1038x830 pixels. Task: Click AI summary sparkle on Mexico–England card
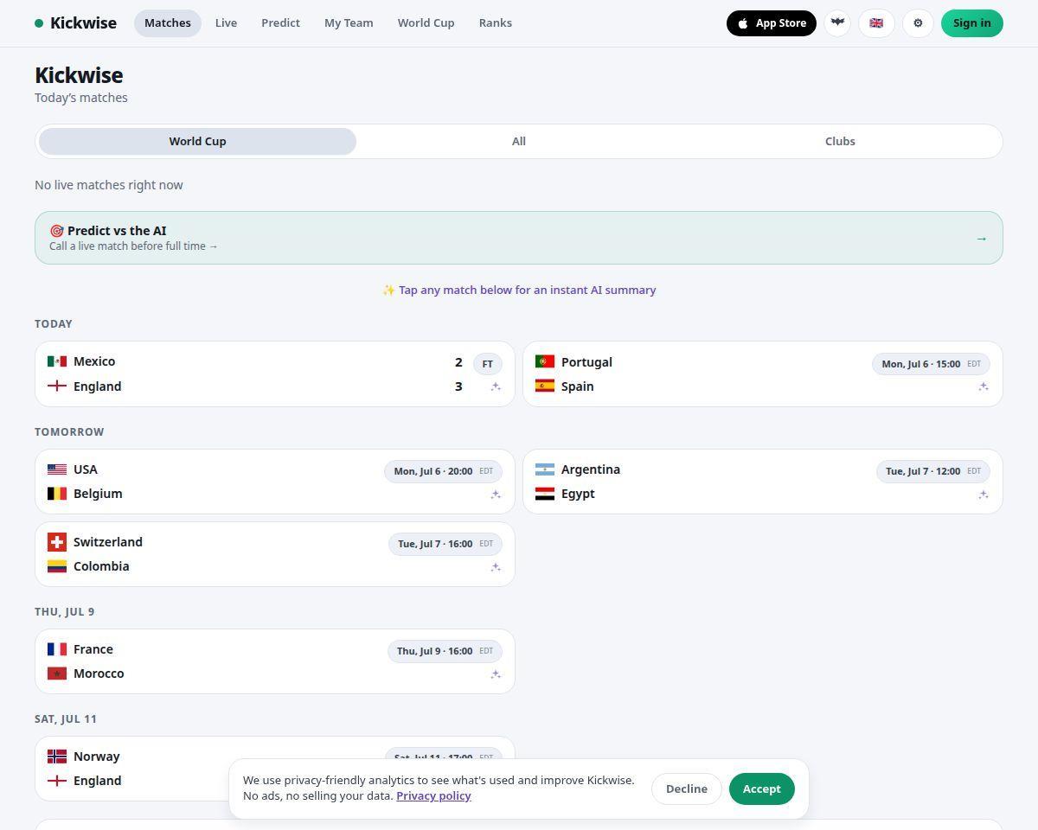click(x=496, y=386)
